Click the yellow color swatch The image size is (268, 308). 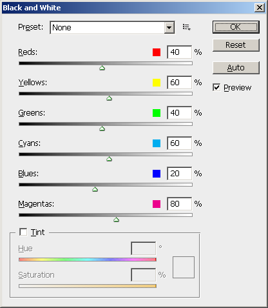[x=157, y=83]
